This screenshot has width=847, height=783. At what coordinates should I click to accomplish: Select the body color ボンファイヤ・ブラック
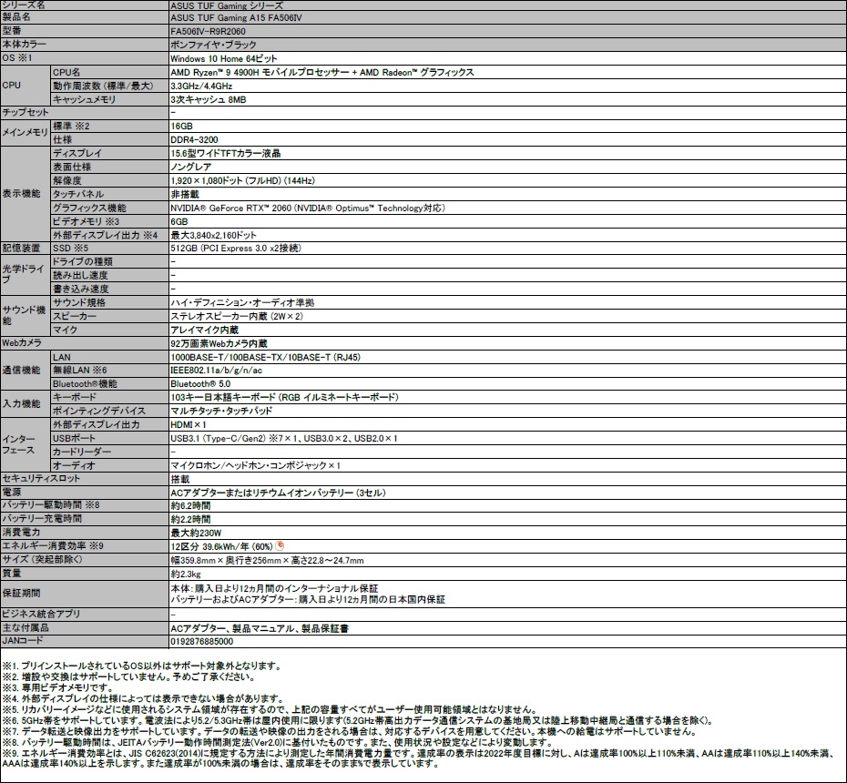(213, 45)
